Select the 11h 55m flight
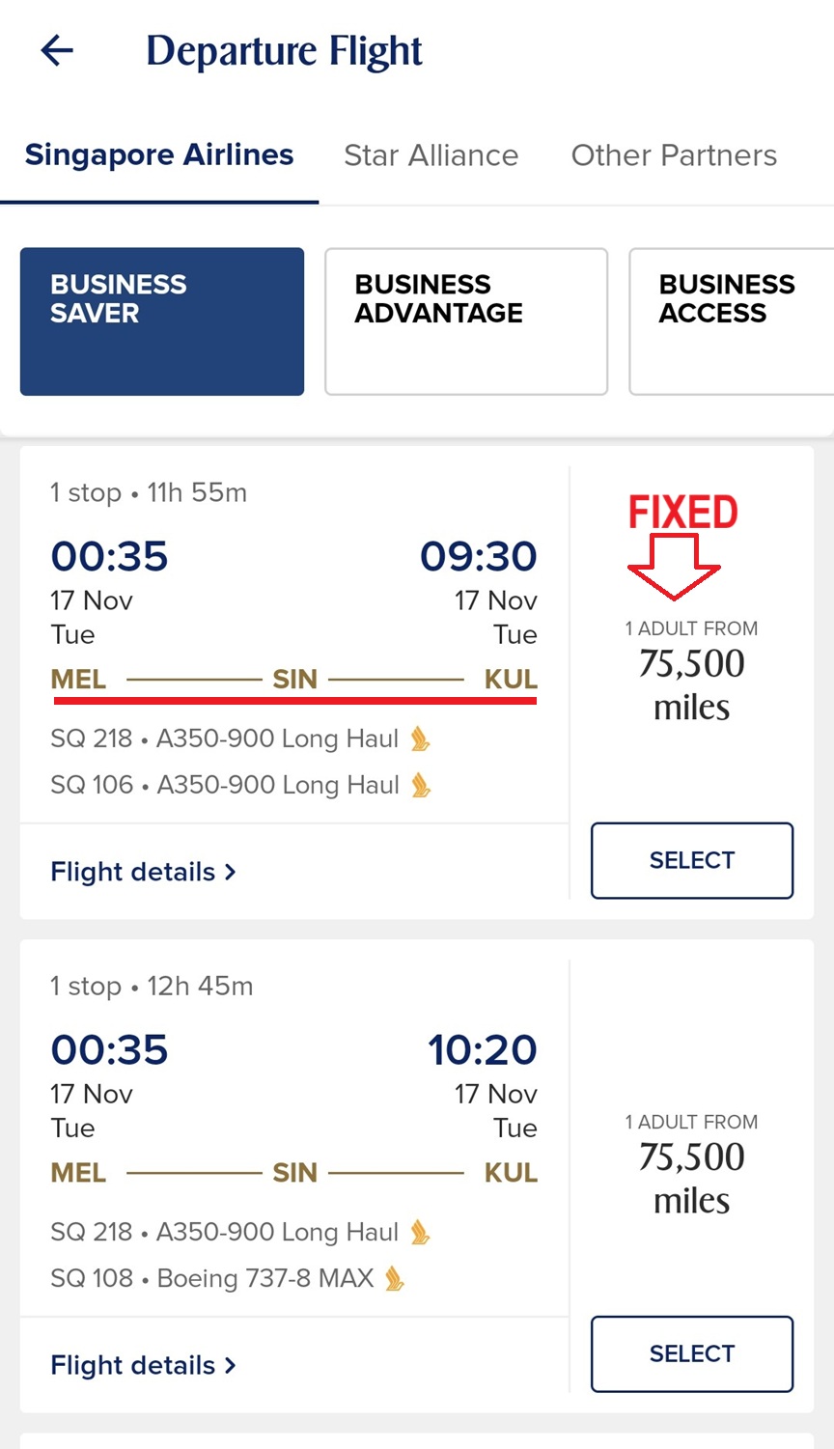This screenshot has height=1449, width=834. click(x=691, y=860)
